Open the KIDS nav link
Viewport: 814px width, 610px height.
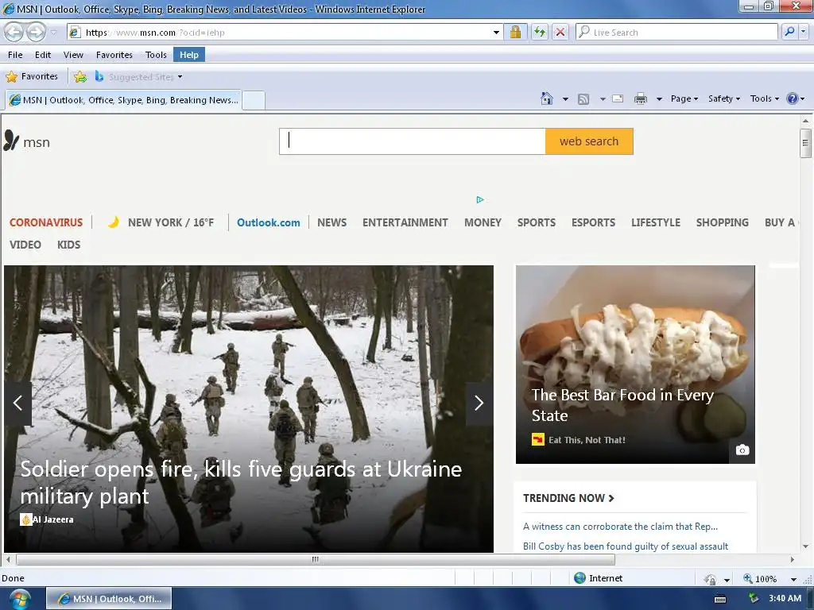(x=68, y=245)
